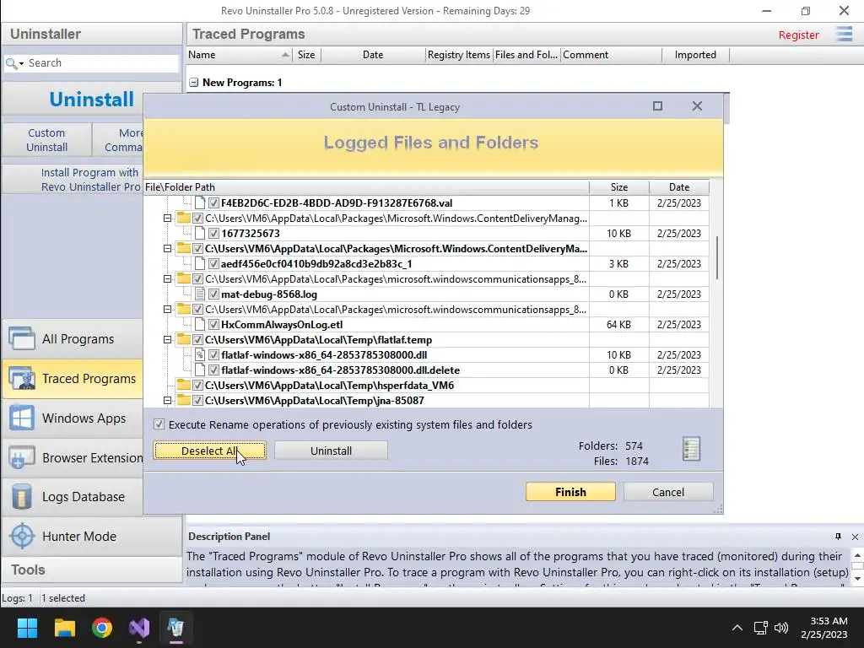Collapse folder node above mat-debug-8568.log

[168, 279]
